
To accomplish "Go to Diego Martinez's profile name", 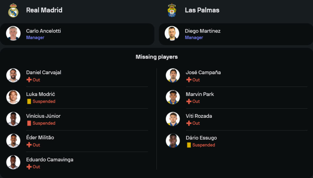I will (203, 31).
